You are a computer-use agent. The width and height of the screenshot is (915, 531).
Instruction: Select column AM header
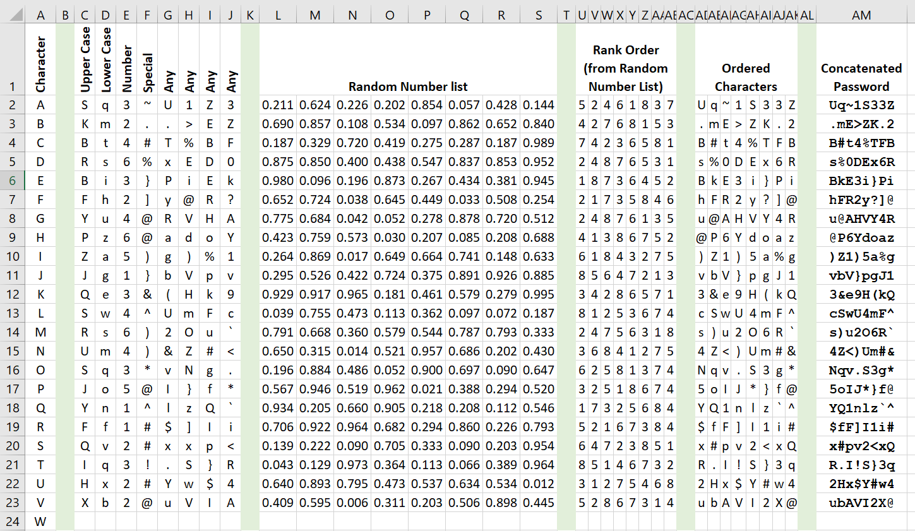click(861, 15)
